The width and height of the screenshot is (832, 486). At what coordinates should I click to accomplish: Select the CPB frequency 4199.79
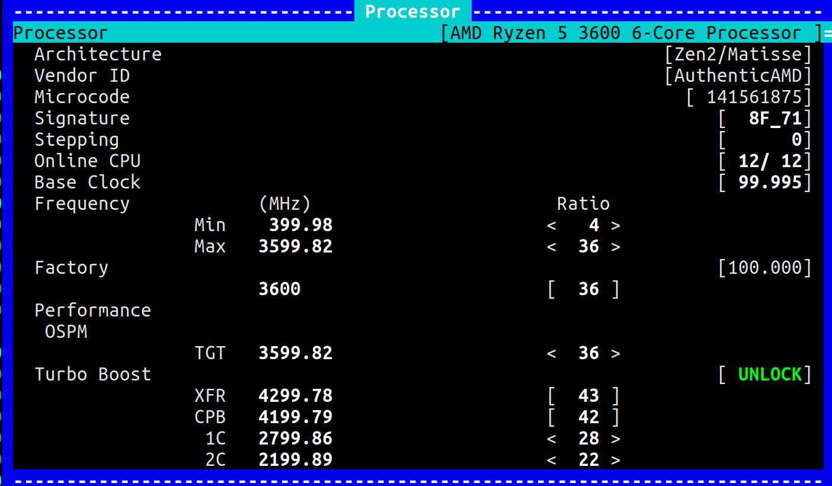295,417
